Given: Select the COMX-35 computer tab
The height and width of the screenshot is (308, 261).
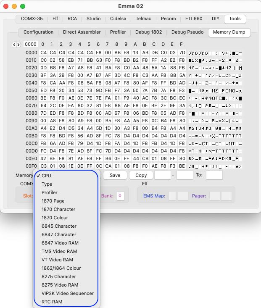Looking at the screenshot, I should click(32, 19).
